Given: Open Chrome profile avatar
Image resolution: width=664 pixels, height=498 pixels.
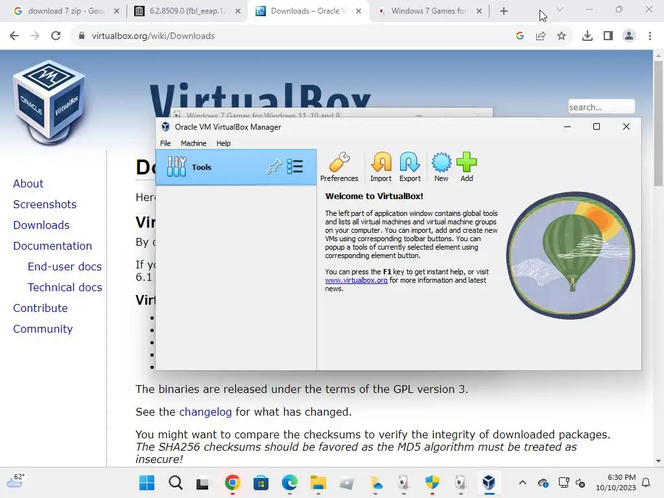Looking at the screenshot, I should point(629,36).
